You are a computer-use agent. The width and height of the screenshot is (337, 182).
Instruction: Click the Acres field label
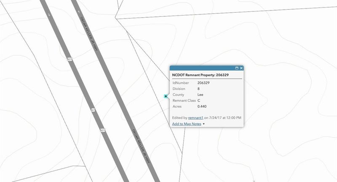click(177, 106)
